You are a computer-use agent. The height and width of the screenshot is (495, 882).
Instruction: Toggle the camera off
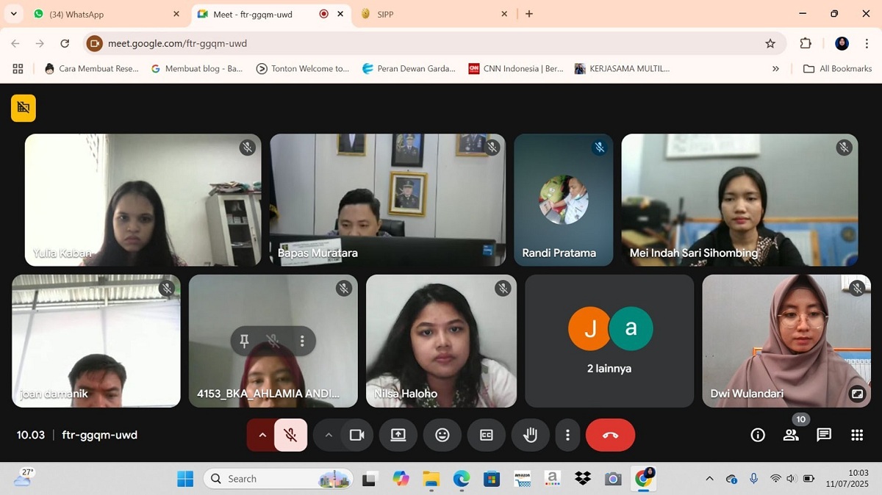point(357,436)
